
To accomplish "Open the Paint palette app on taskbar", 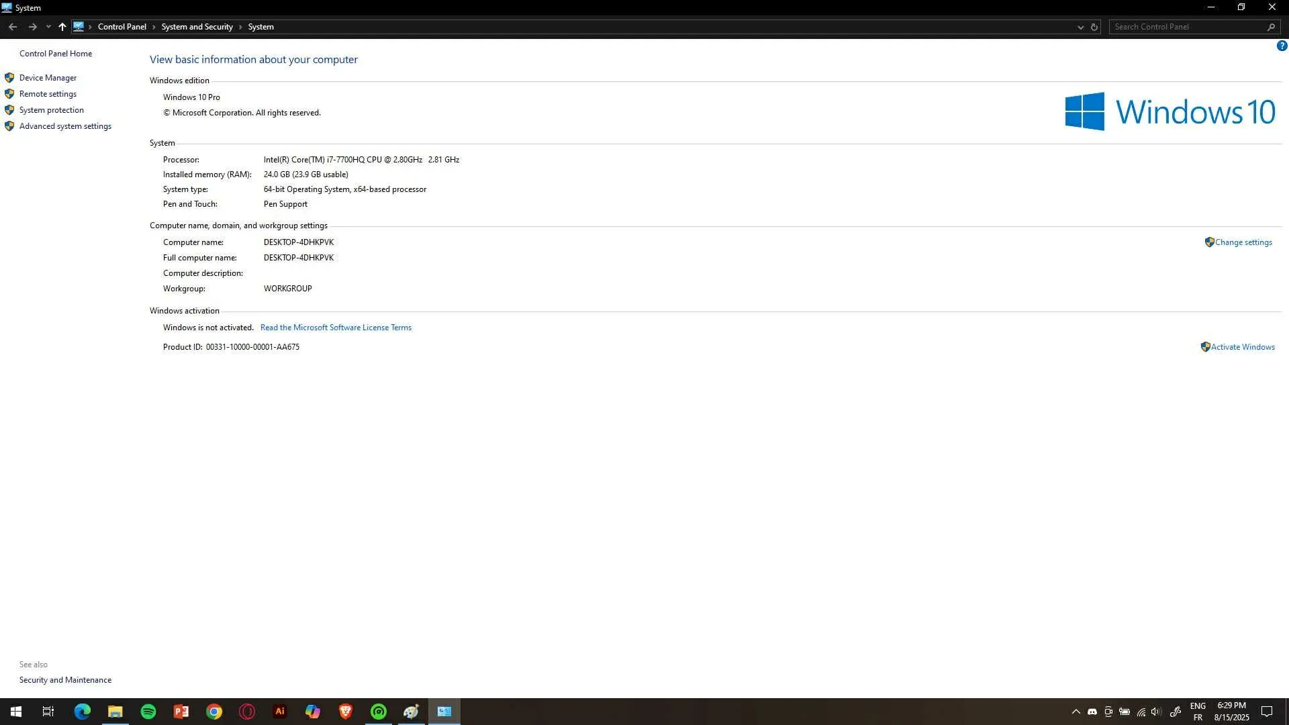I will (411, 712).
